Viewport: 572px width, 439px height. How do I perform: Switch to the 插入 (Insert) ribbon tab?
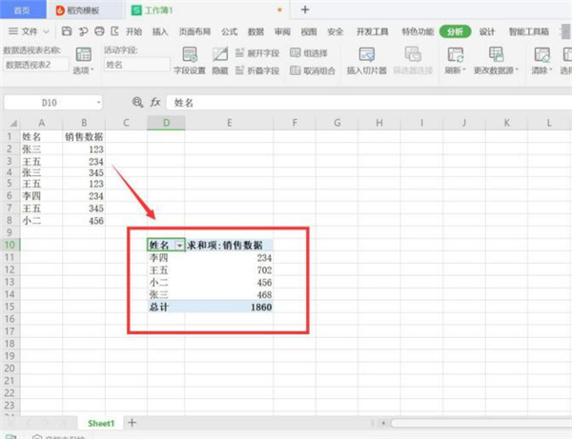click(160, 31)
